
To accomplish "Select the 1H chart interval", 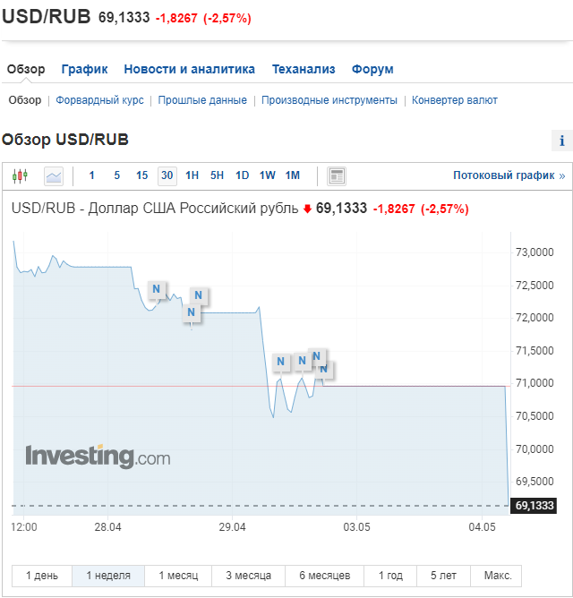I will [x=192, y=175].
